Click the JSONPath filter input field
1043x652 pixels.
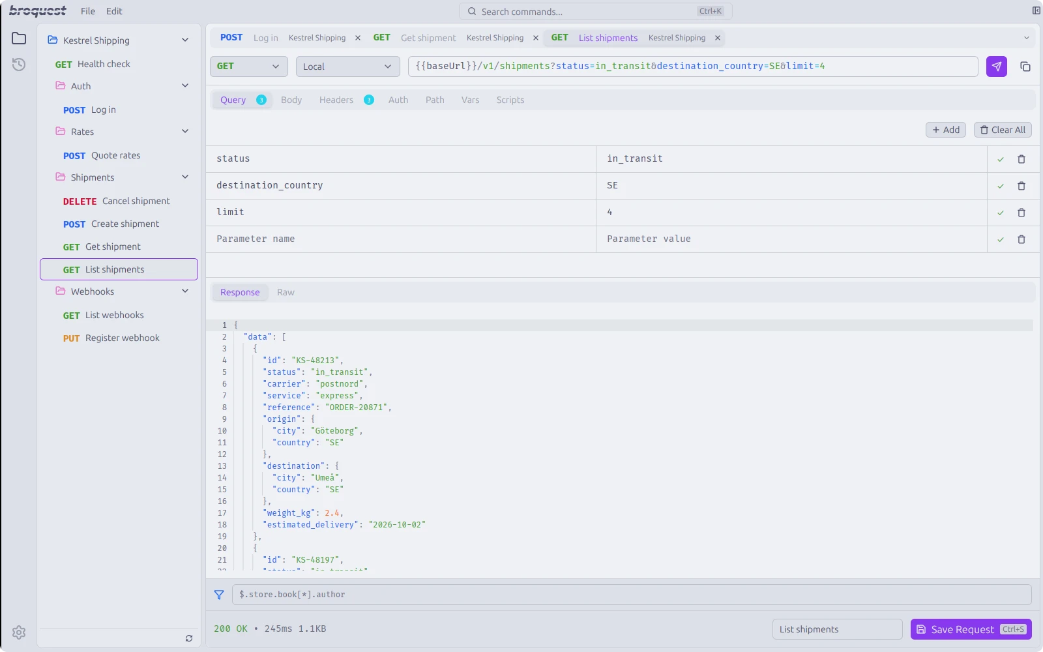coord(632,595)
